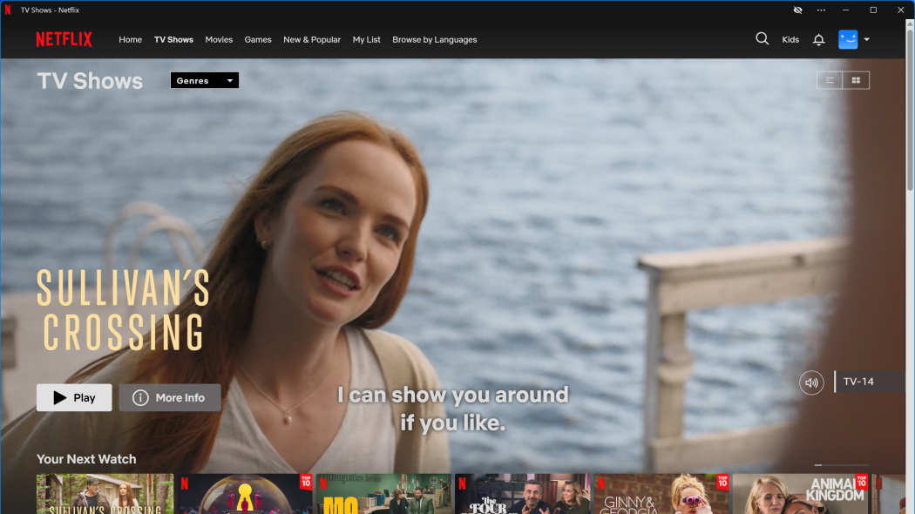Open Browse by Languages
The image size is (915, 514).
[x=434, y=40]
